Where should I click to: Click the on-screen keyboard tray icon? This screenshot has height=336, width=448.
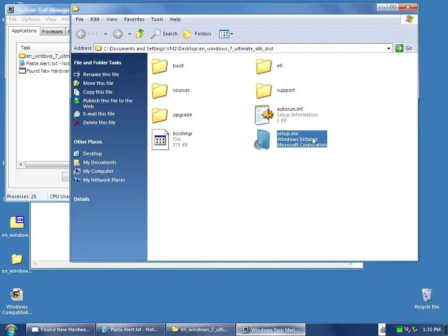click(383, 330)
